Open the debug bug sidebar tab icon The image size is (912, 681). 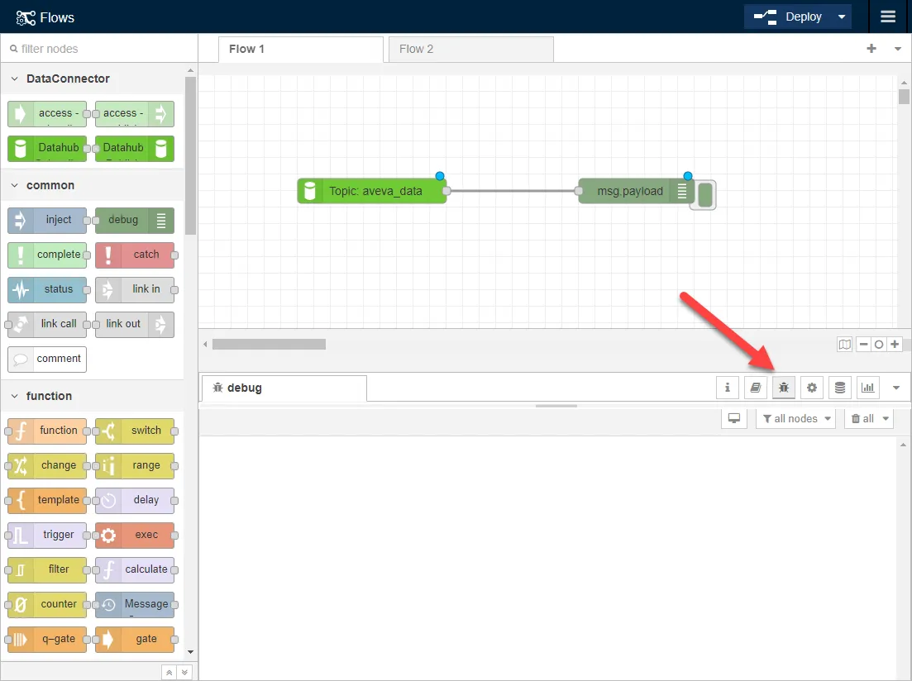click(x=784, y=388)
